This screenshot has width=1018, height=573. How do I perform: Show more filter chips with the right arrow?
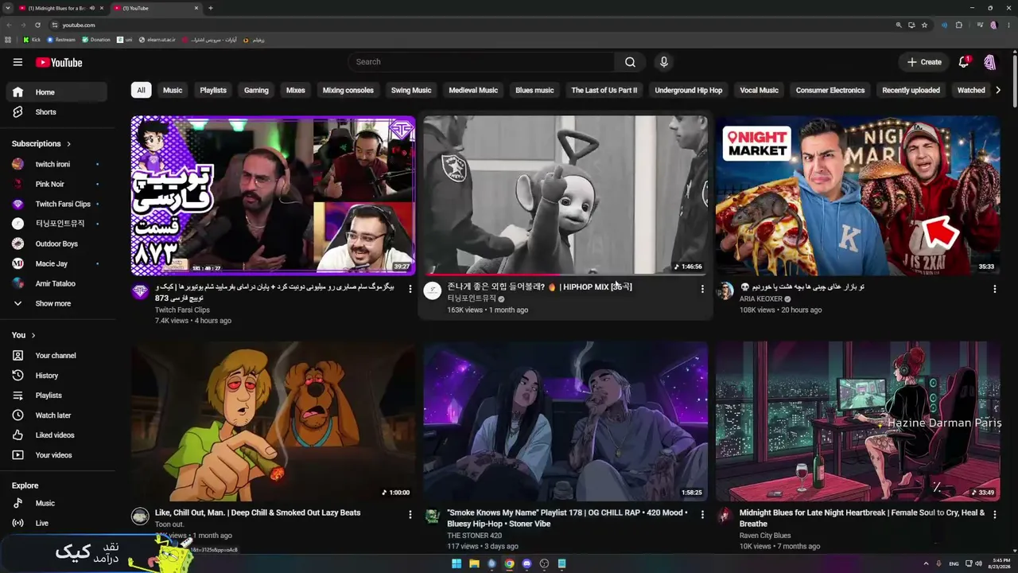click(998, 91)
